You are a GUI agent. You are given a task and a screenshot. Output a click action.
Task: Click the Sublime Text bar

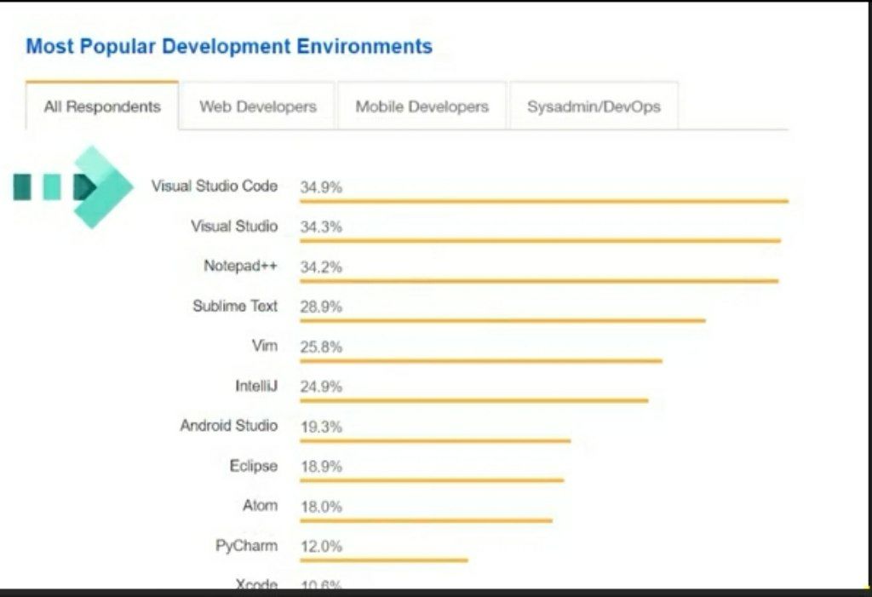(502, 320)
